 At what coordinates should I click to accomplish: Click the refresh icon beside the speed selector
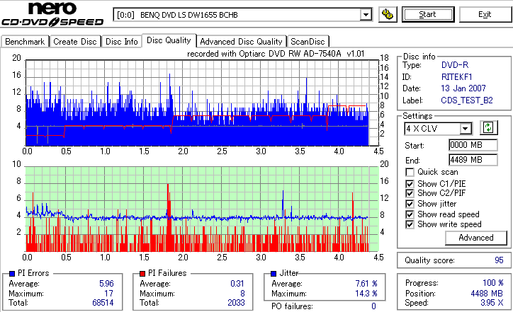(488, 128)
